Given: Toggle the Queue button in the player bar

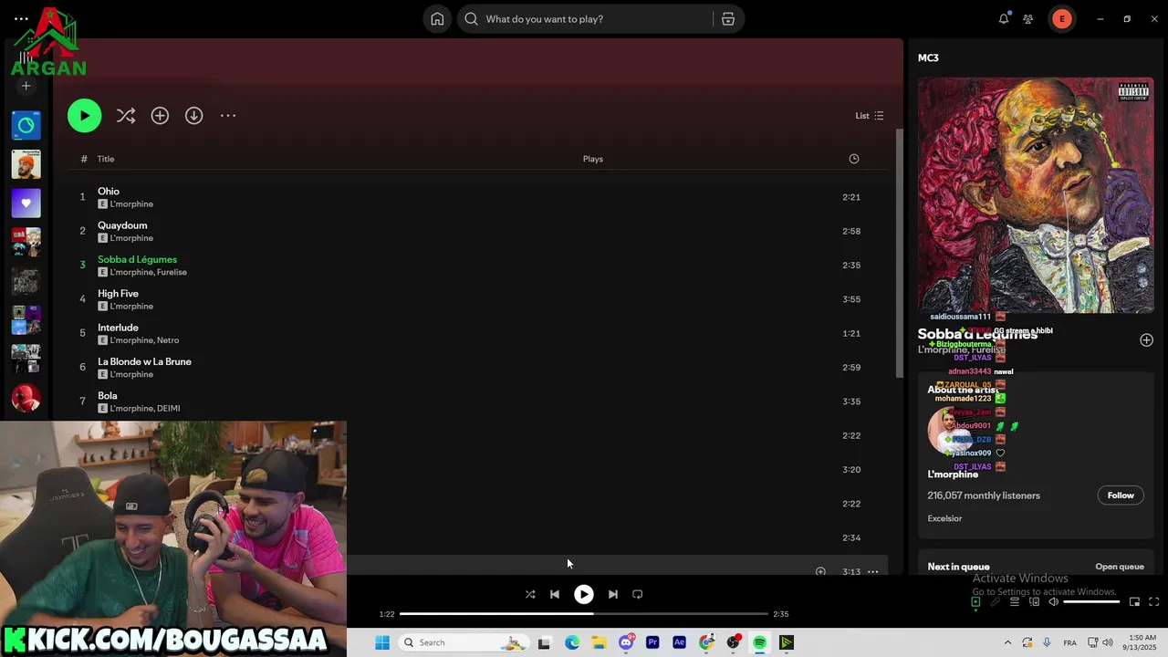Looking at the screenshot, I should point(1015,601).
